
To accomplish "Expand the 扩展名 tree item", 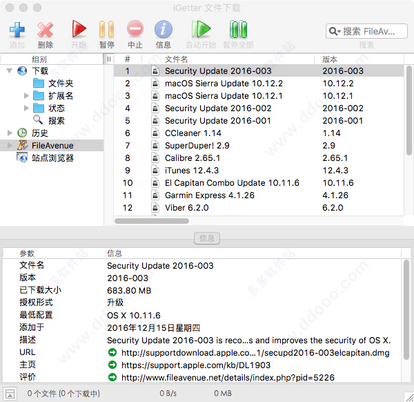I will pos(26,96).
